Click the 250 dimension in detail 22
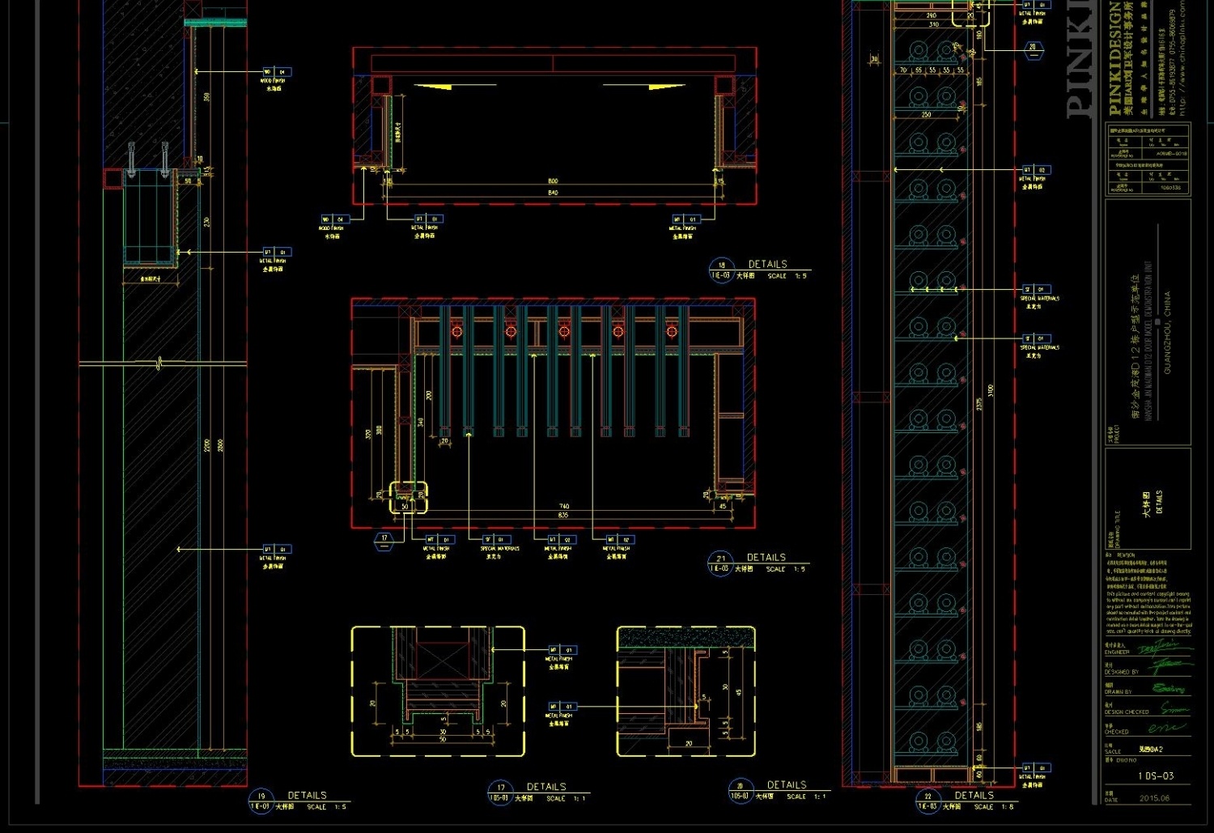Viewport: 1214px width, 833px height. (926, 115)
